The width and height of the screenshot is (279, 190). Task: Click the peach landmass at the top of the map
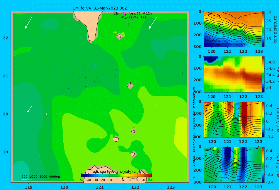pyautogui.click(x=90, y=25)
